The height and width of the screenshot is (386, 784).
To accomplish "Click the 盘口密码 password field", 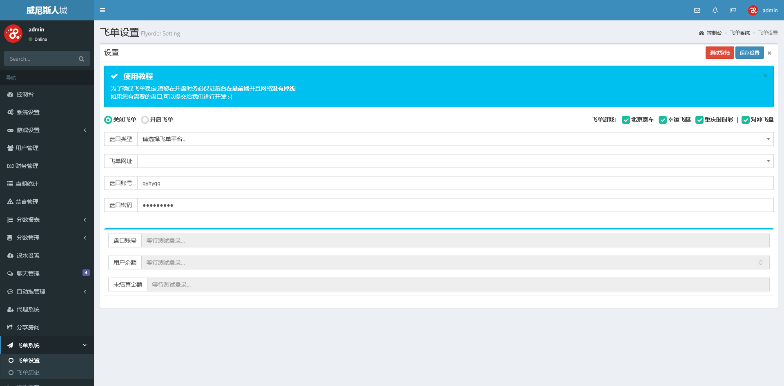I will pos(455,205).
